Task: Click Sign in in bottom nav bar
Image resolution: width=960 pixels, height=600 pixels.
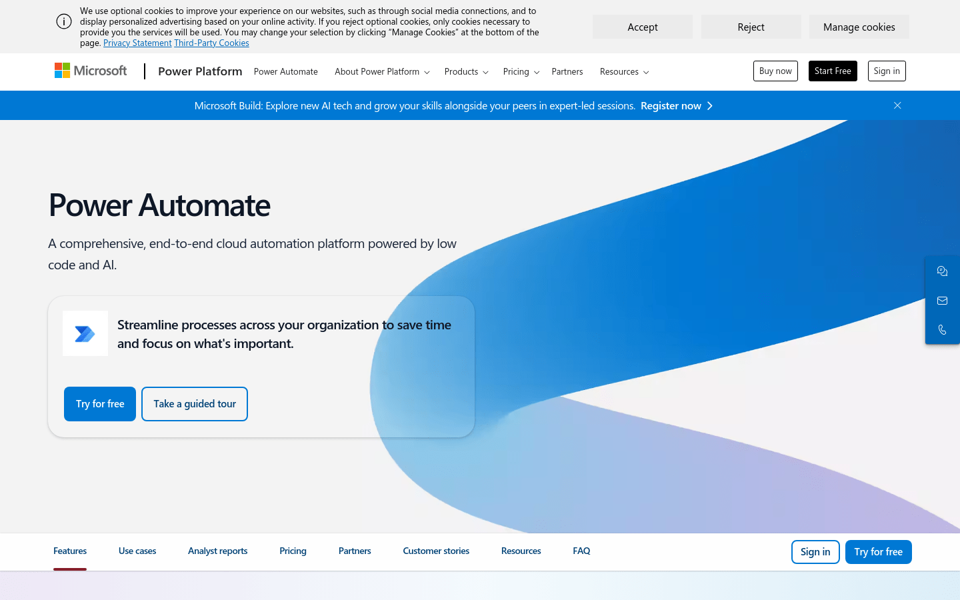Action: (x=815, y=552)
